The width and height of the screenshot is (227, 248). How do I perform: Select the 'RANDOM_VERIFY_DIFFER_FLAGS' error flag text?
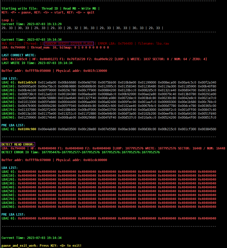click(x=69, y=44)
